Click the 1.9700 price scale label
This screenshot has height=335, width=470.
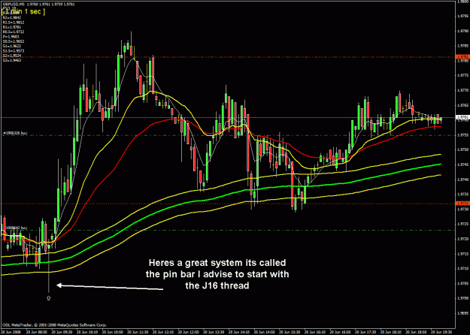[x=463, y=298]
